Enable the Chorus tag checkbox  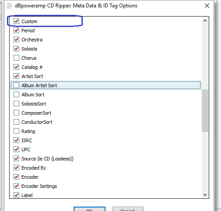click(16, 58)
